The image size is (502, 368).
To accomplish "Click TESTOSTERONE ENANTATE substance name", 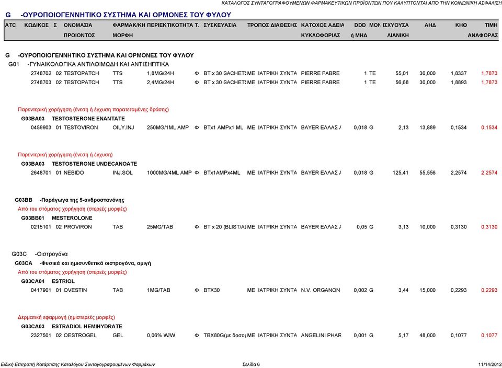I will [88, 119].
